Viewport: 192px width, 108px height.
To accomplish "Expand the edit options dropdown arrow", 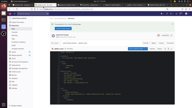I will coord(146,49).
